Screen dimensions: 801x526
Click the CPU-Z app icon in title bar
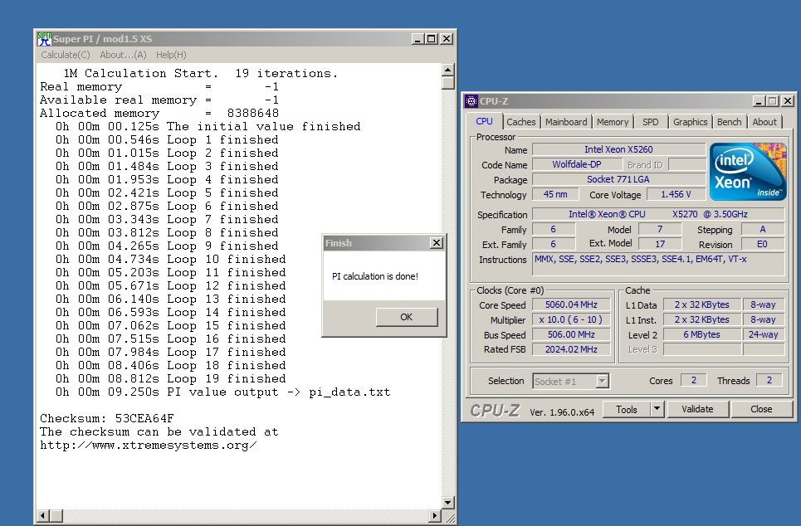coord(471,101)
